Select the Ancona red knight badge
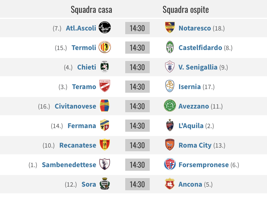Screen dimensions: 267x197 (x=170, y=184)
